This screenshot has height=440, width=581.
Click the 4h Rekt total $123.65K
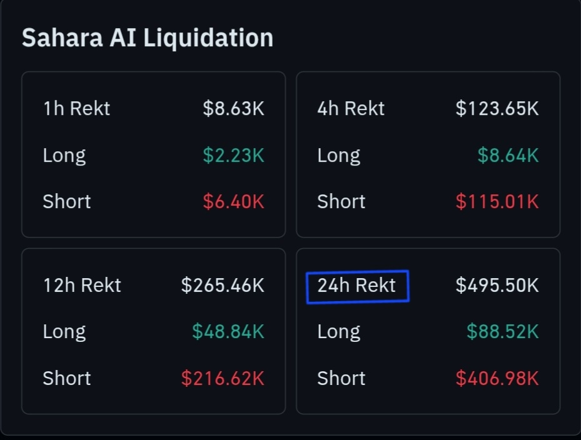[497, 109]
